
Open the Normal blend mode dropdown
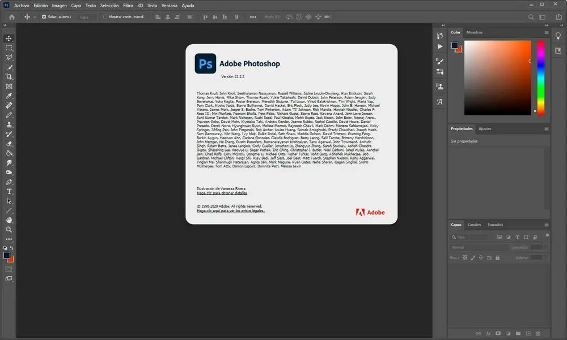click(x=479, y=247)
